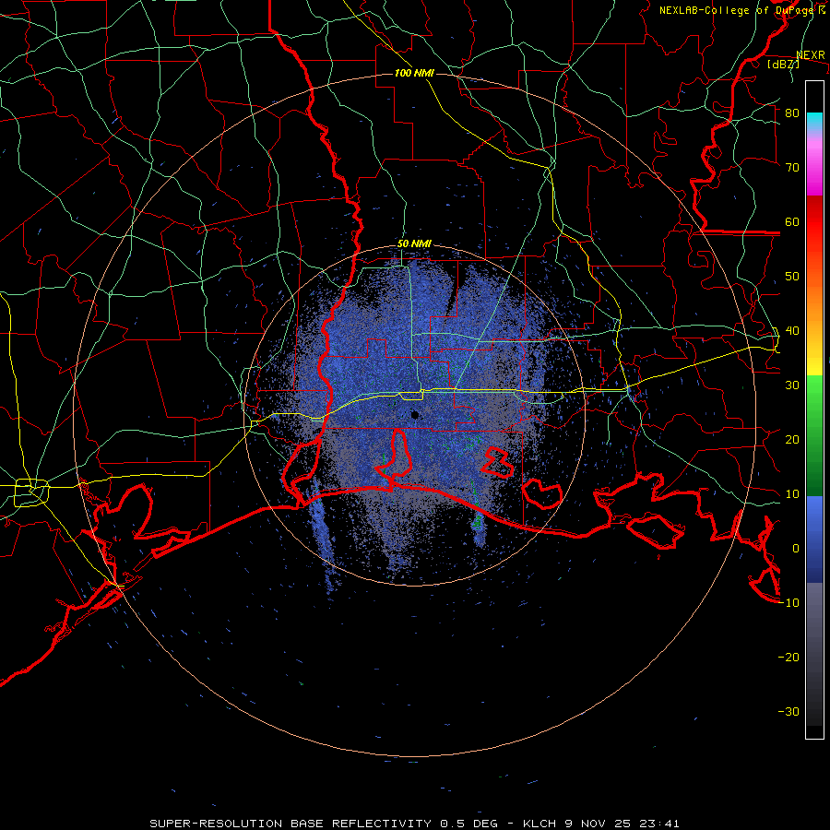830x830 pixels.
Task: Click the yellow segment of the color bar
Action: [x=814, y=351]
